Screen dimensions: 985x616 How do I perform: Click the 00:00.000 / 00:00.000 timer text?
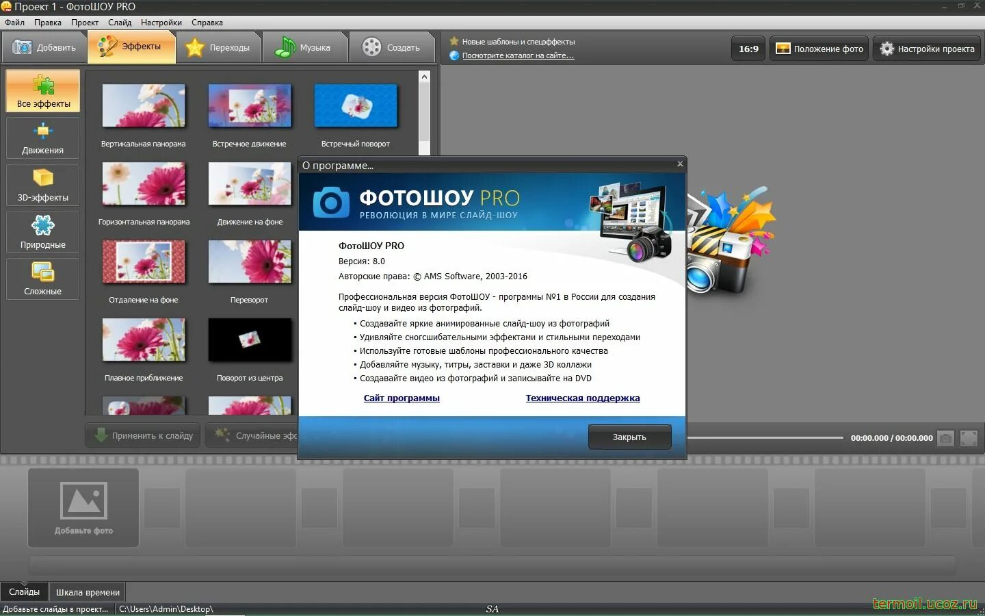[x=891, y=438]
